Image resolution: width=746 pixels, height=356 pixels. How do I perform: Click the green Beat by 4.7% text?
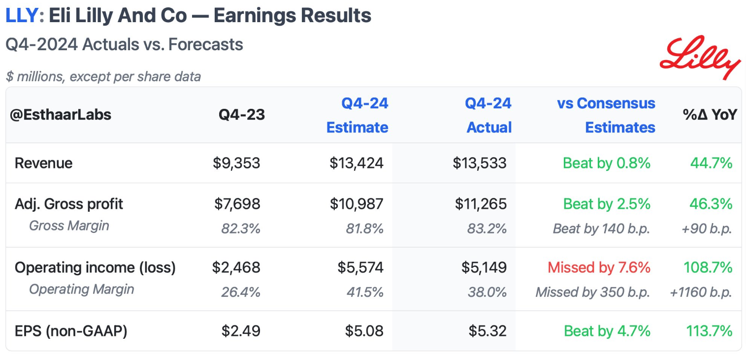607,331
